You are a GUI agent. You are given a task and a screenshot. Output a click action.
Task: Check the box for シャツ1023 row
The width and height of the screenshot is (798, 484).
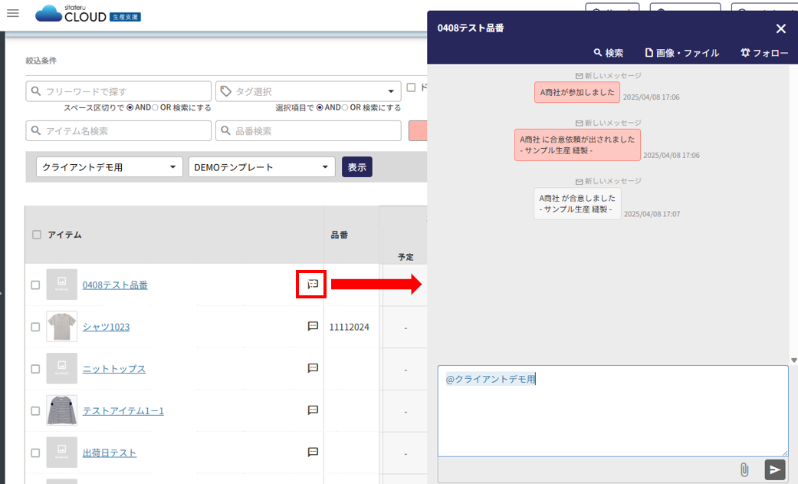click(35, 327)
